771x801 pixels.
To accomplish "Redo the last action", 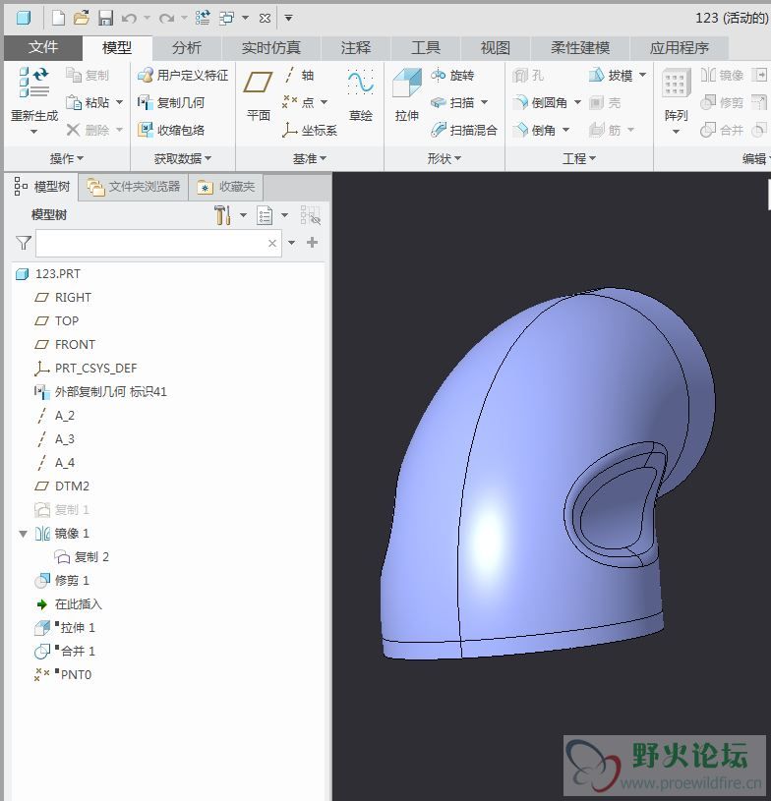I will (166, 19).
